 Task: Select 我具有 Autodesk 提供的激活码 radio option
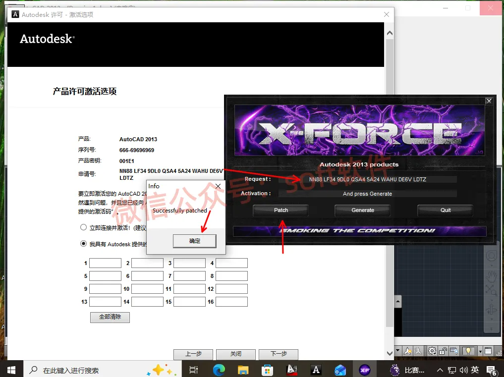84,244
